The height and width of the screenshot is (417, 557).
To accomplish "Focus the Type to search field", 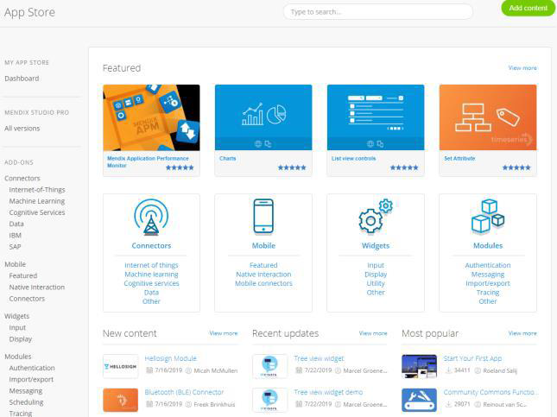I will (378, 12).
